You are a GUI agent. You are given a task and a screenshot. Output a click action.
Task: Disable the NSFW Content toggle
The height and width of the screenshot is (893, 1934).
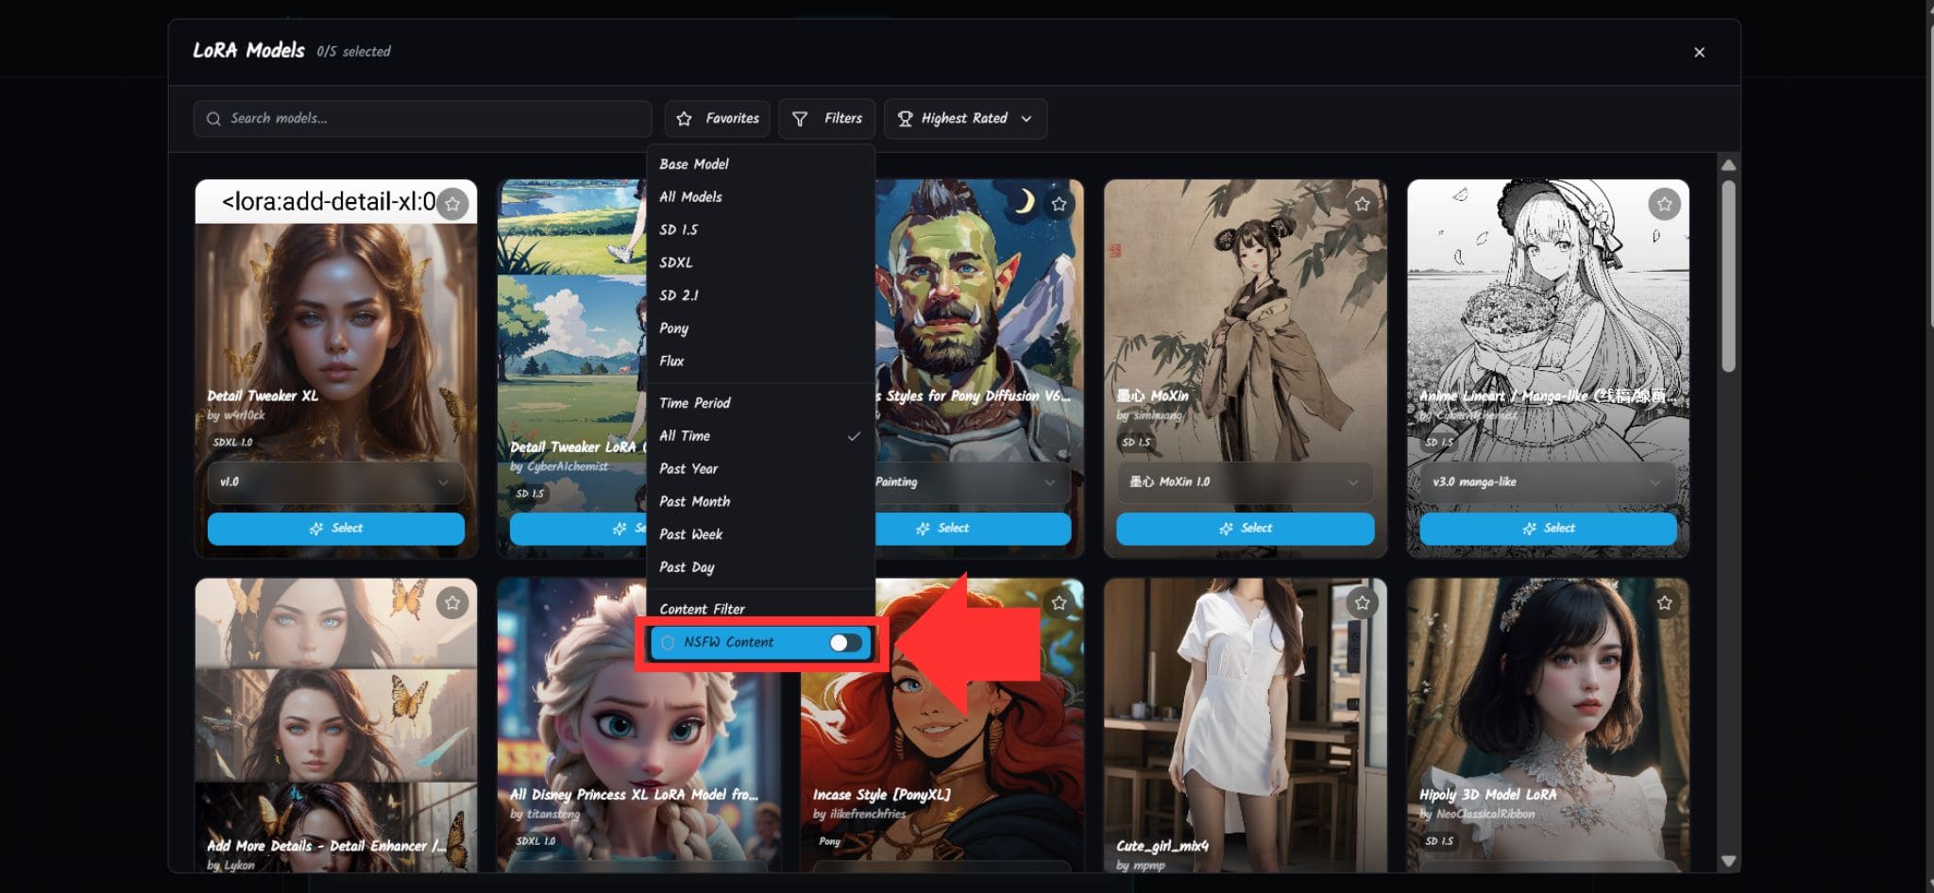tap(845, 642)
